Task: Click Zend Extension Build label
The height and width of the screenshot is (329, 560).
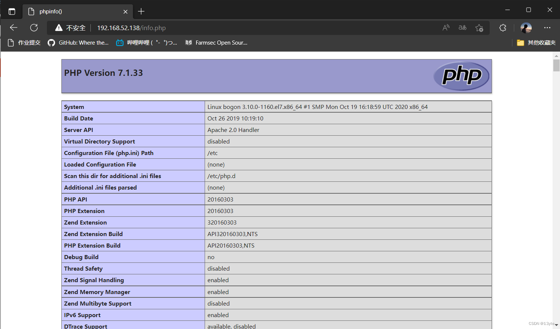Action: point(93,234)
